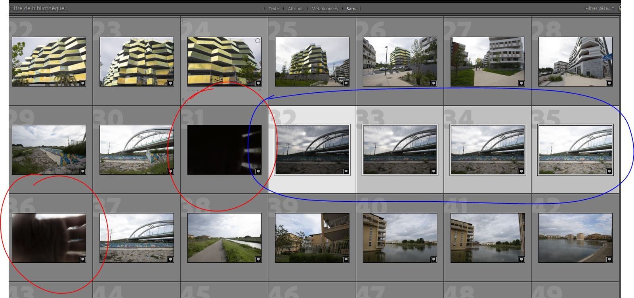
Task: Click the 'Filtre de bibliothèque :' label
Action: (38, 8)
